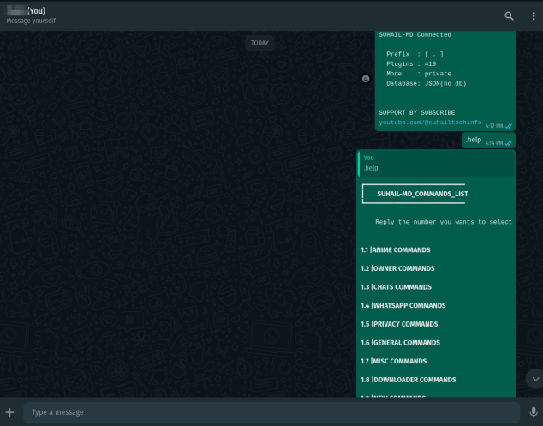Open the chat search magnifier icon
The image size is (543, 426).
click(x=509, y=16)
